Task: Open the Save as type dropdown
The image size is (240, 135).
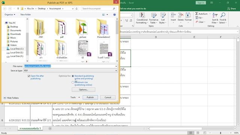Action: click(x=116, y=70)
